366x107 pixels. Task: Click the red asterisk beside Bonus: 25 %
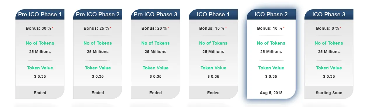click(x=111, y=28)
